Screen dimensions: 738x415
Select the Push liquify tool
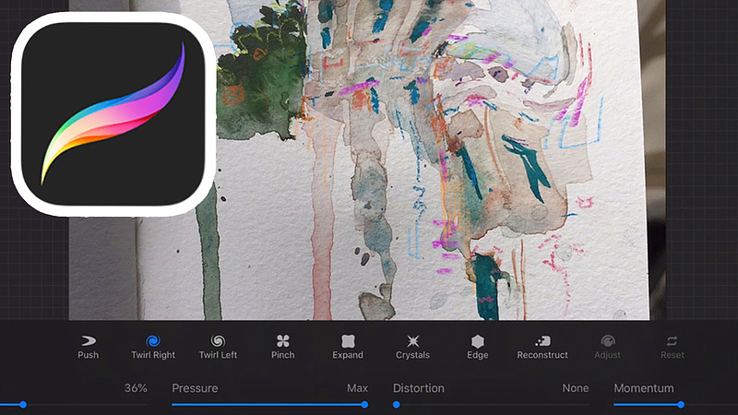(x=89, y=346)
